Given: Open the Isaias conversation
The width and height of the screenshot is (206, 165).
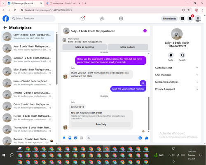Looking at the screenshot, I should click(x=28, y=83).
